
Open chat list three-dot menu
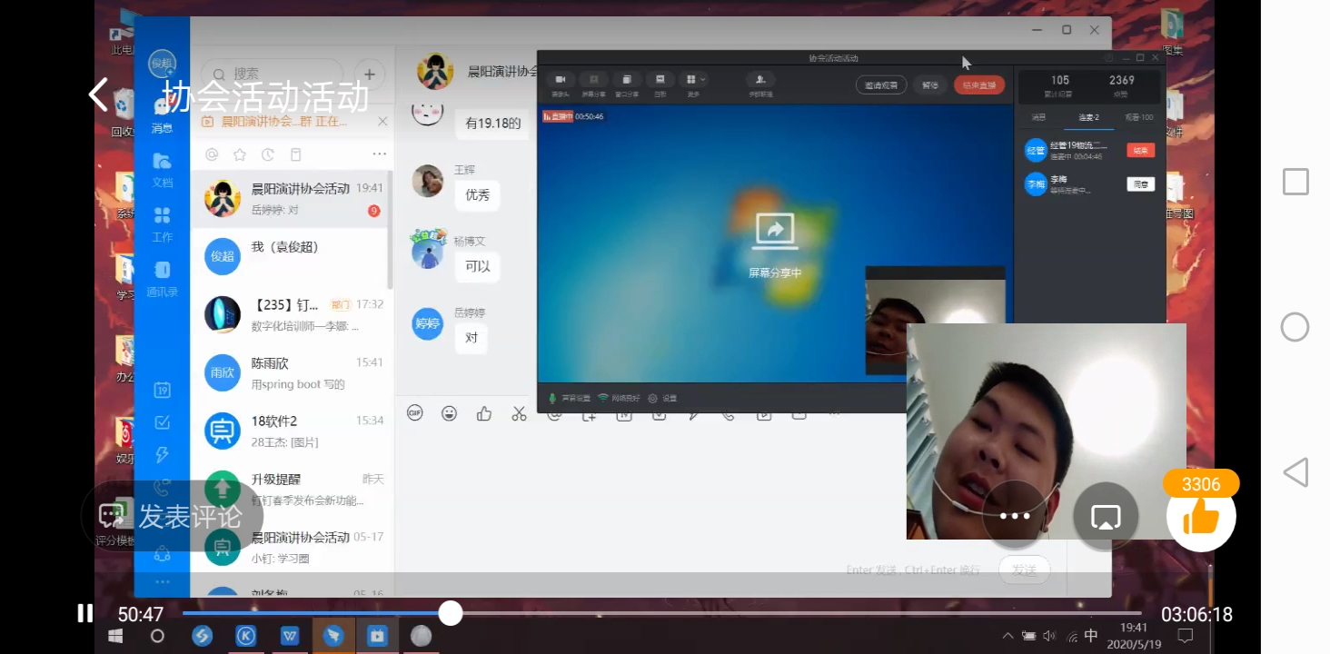click(379, 154)
